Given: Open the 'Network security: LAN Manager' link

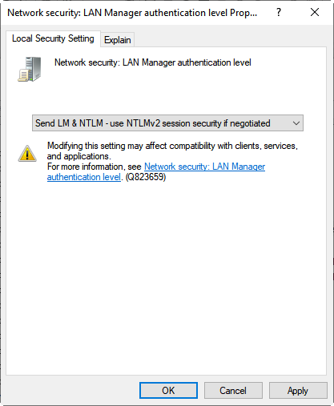Looking at the screenshot, I should click(x=204, y=167).
